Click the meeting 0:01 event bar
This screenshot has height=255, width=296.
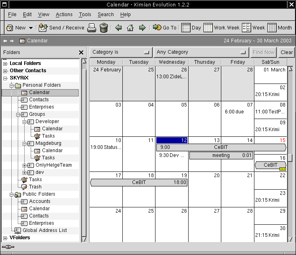pos(221,155)
